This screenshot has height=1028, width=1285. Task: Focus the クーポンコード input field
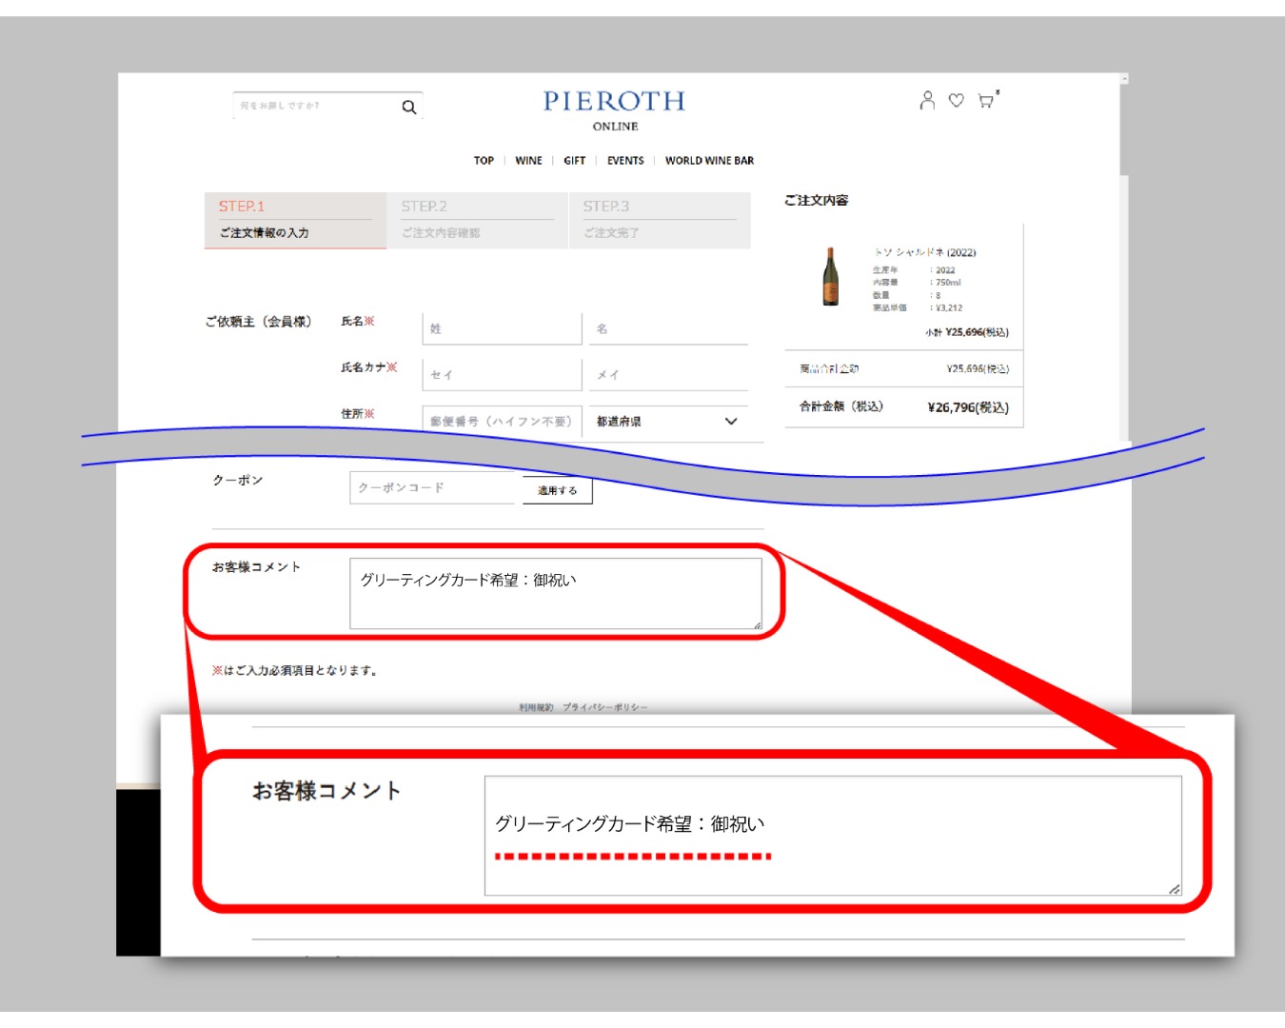435,487
